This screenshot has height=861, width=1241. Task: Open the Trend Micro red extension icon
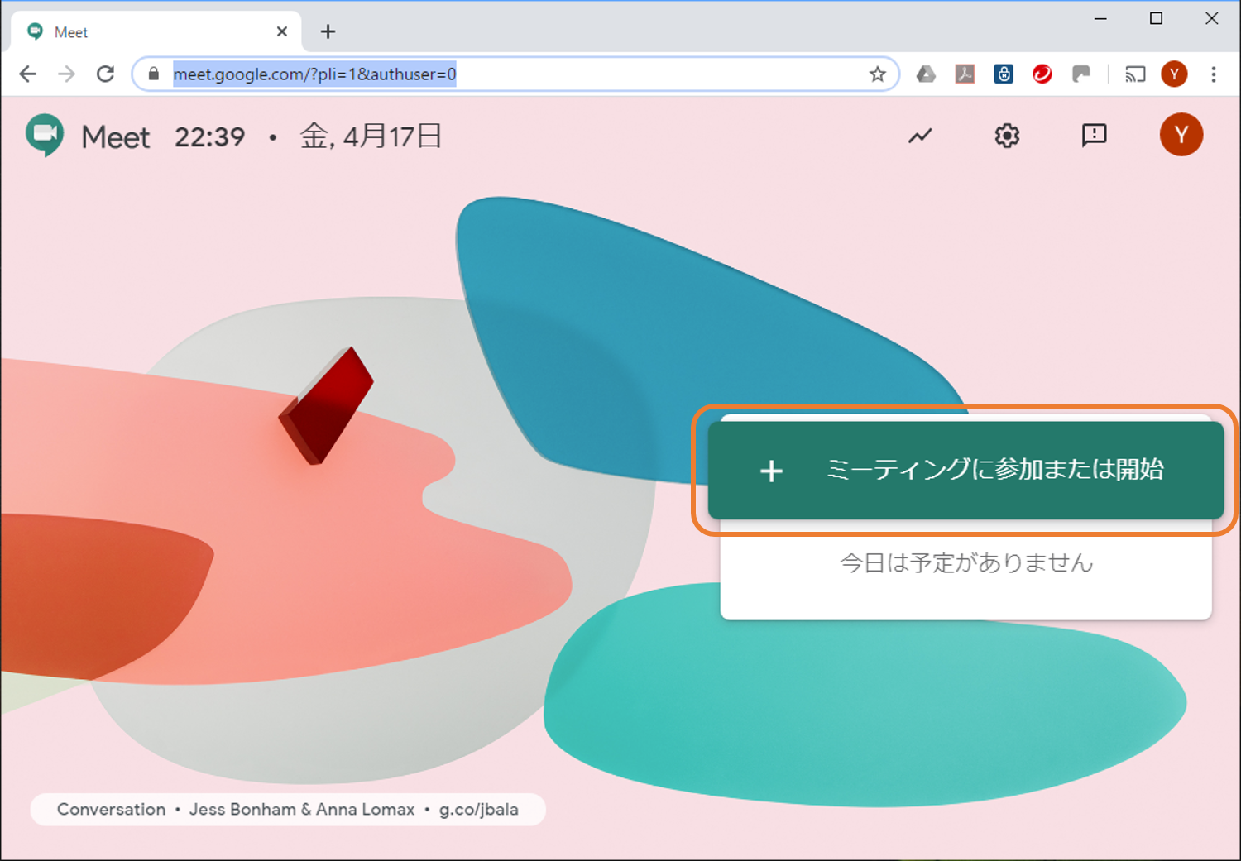coord(1042,74)
